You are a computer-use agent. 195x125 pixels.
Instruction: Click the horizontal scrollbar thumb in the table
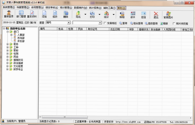click(x=65, y=117)
